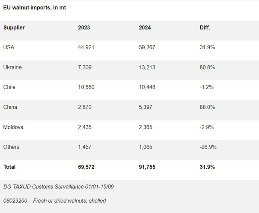This screenshot has width=259, height=213.
Task: Select the USA supplier row label
Action: coord(9,48)
